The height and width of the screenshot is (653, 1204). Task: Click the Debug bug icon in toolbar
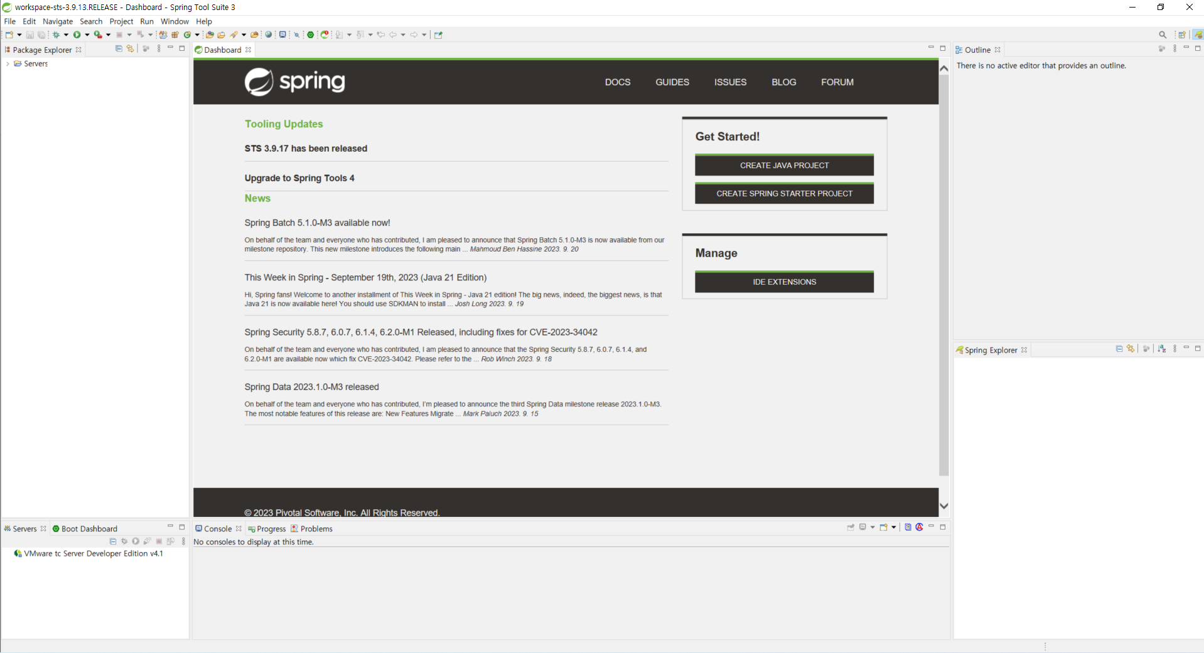[x=56, y=35]
